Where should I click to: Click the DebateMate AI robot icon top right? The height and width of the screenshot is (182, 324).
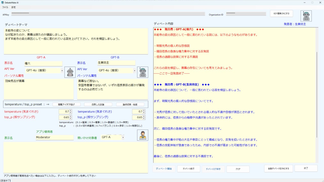306,15
